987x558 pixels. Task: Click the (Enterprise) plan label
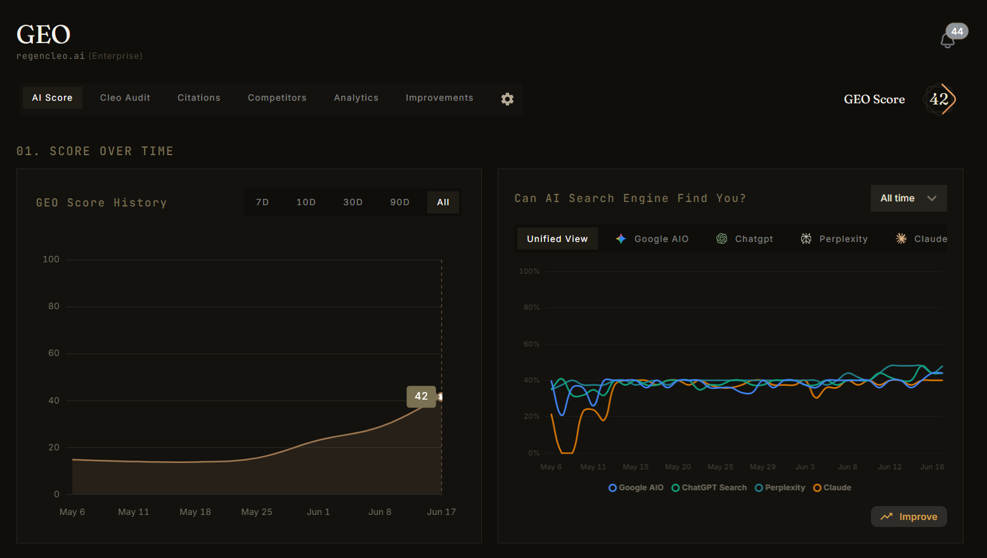115,56
